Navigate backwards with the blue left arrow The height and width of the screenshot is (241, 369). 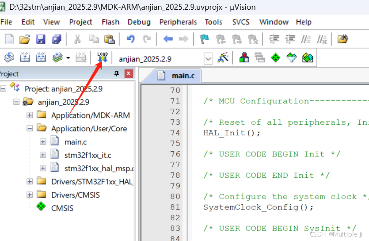pos(168,38)
